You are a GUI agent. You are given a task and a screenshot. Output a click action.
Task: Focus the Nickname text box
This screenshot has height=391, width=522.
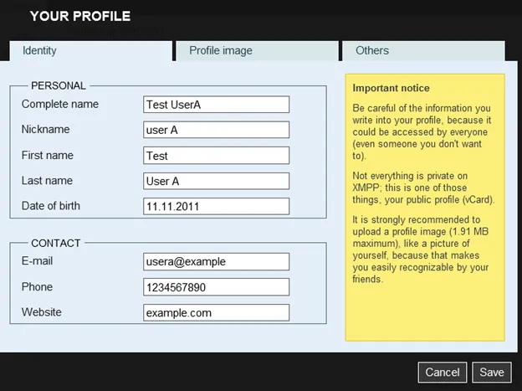point(216,130)
